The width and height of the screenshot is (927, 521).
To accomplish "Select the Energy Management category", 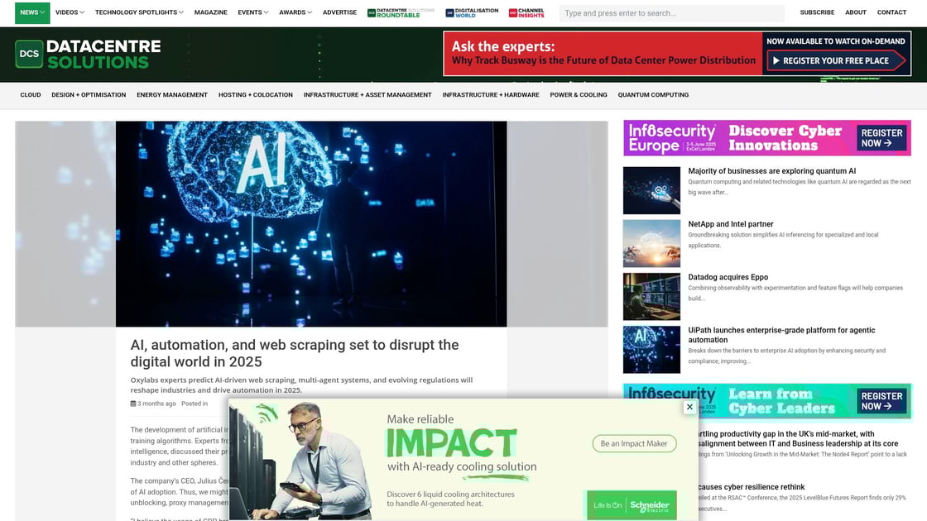I will (172, 94).
